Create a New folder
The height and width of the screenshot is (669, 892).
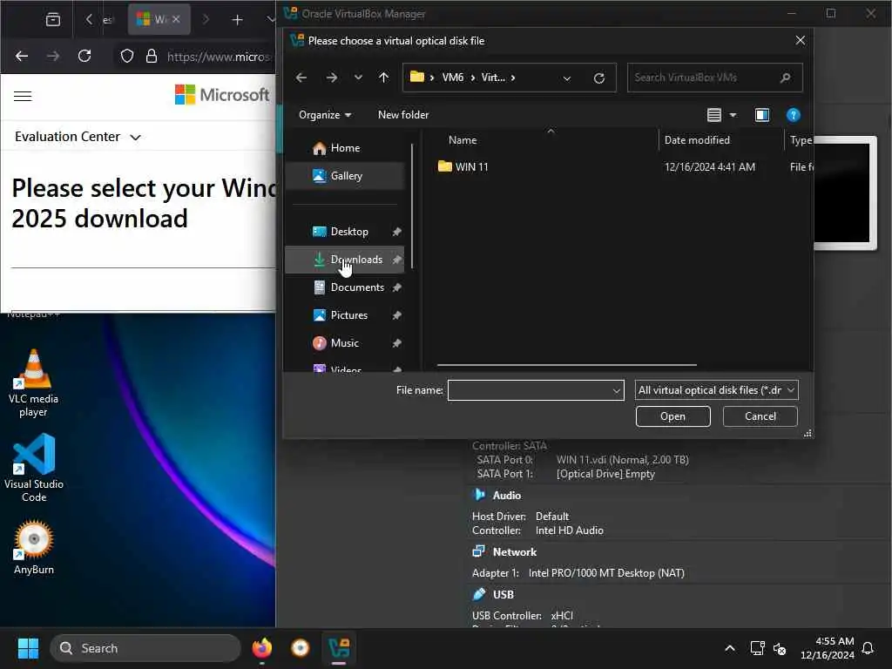pos(403,115)
